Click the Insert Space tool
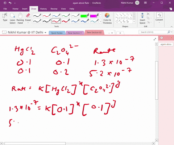 [x=142, y=18]
